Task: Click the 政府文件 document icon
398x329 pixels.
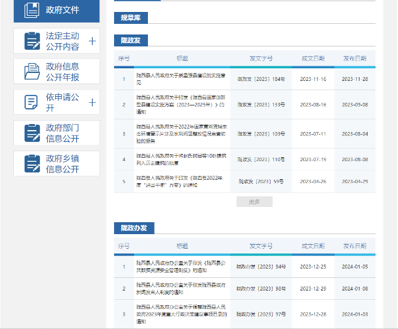Action: [x=31, y=10]
